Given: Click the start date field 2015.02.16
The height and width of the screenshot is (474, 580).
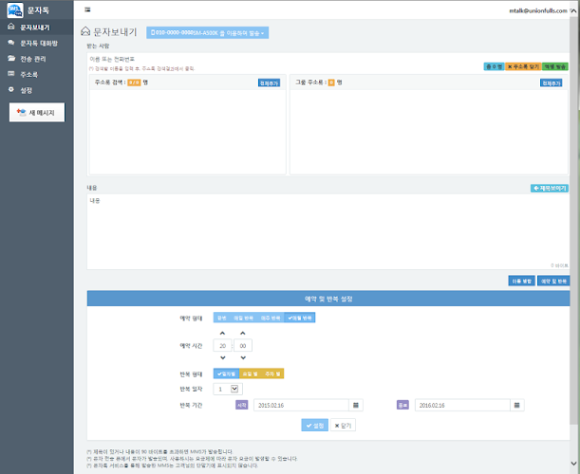Looking at the screenshot, I should [x=301, y=405].
